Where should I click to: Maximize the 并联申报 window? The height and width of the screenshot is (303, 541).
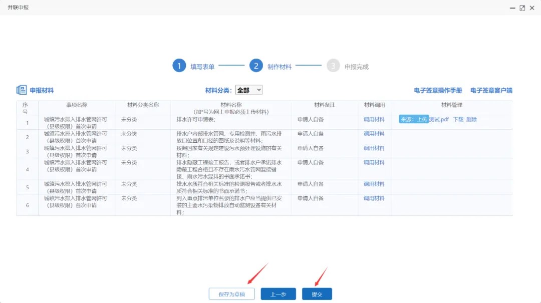tap(522, 8)
